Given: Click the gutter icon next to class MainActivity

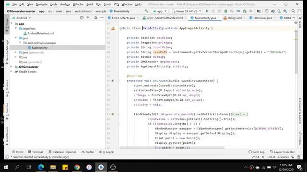Looking at the screenshot, I should coord(113,28).
